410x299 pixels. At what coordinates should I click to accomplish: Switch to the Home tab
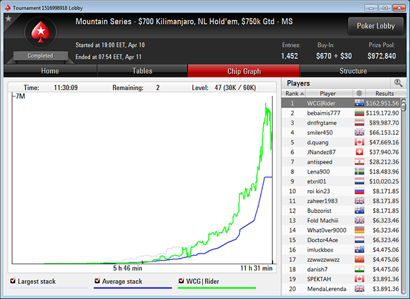(x=50, y=71)
